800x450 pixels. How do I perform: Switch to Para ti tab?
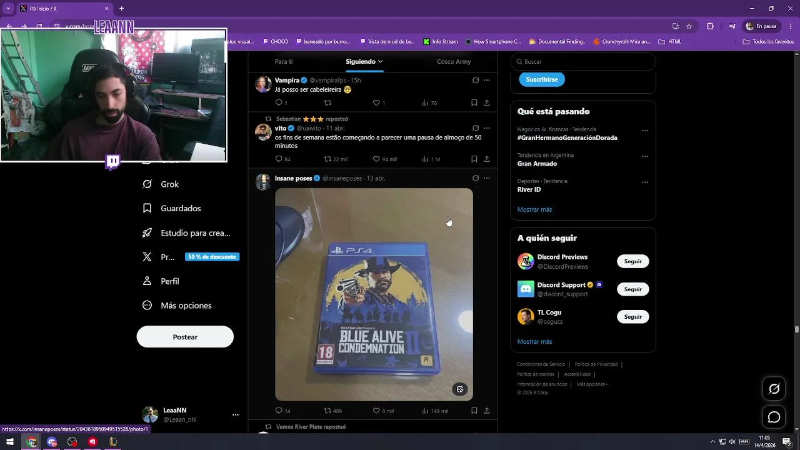click(x=284, y=61)
